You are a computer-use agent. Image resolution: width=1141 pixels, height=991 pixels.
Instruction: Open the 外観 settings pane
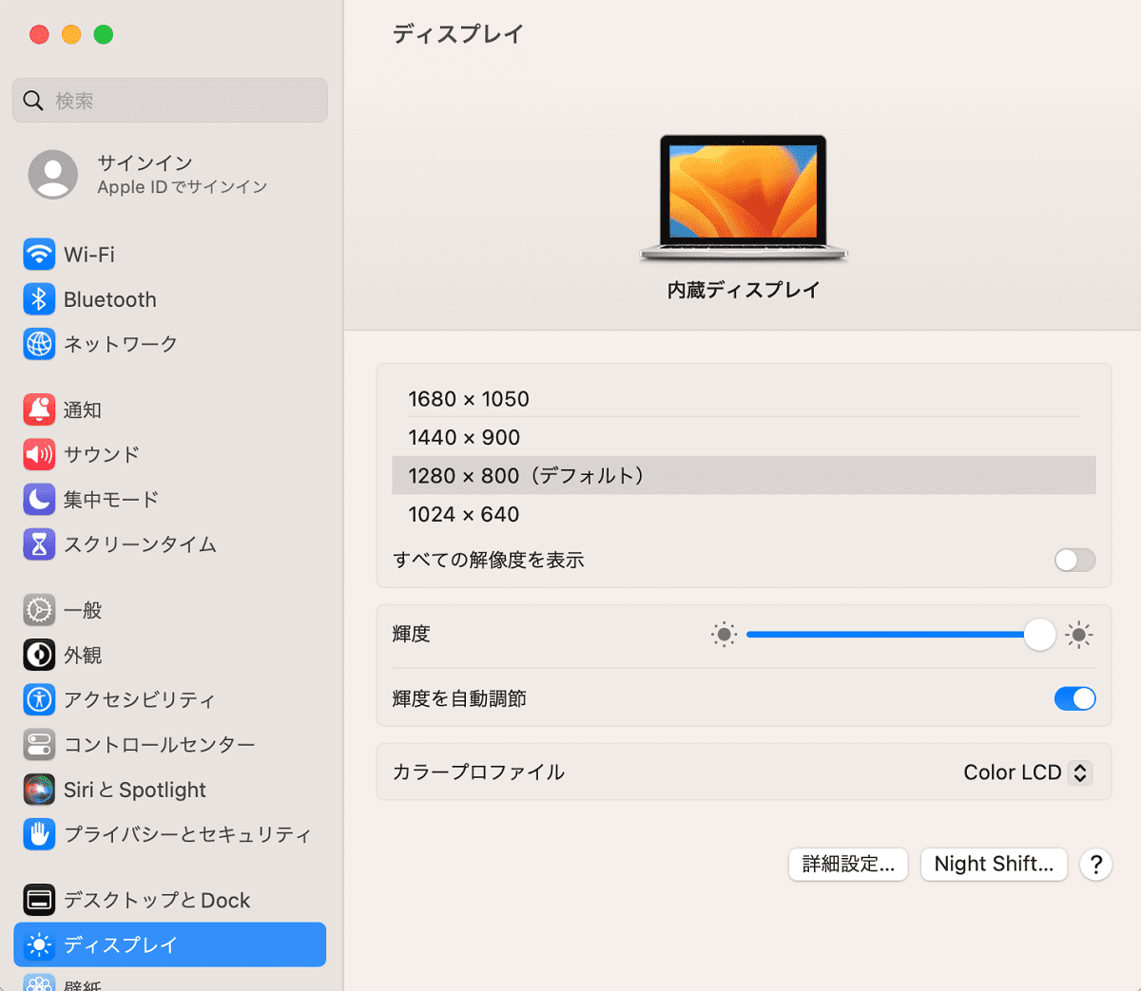click(x=170, y=655)
